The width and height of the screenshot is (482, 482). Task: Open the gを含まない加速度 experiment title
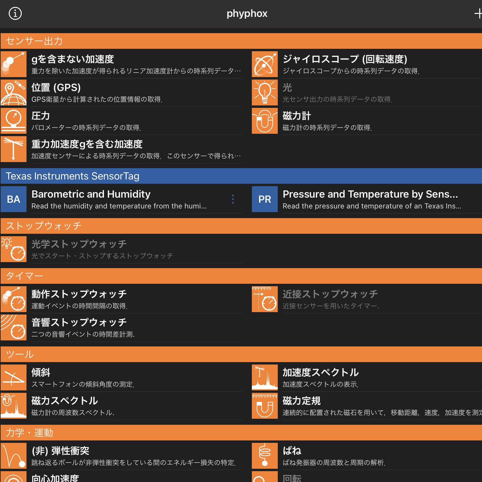coord(73,59)
